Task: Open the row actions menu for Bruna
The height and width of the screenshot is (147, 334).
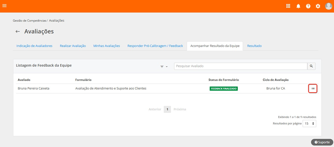Action: pyautogui.click(x=313, y=88)
